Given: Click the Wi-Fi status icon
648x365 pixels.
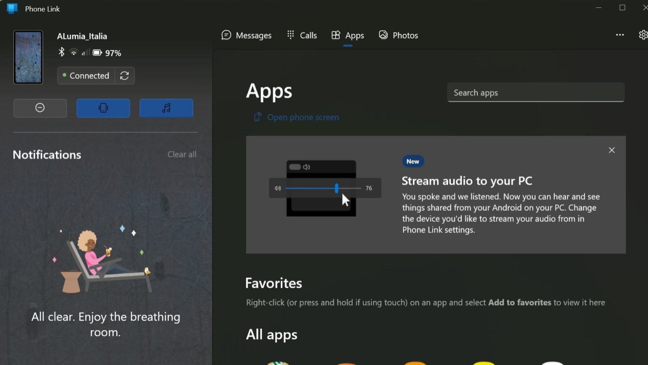Looking at the screenshot, I should [74, 53].
